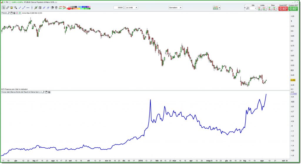Open the chart style dropdown arrow
Viewport: 301px width, 164px height.
point(219,8)
